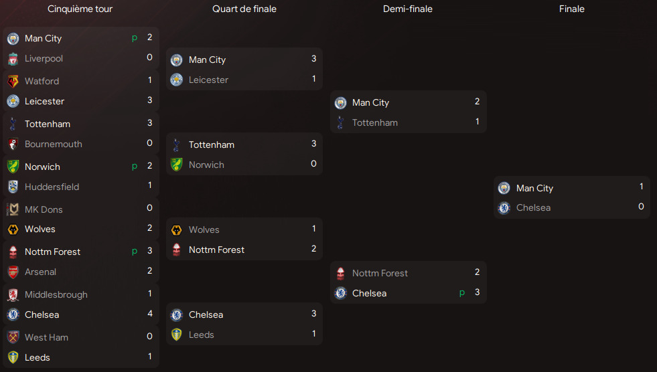Switch to the Demi-finale round header

(408, 9)
